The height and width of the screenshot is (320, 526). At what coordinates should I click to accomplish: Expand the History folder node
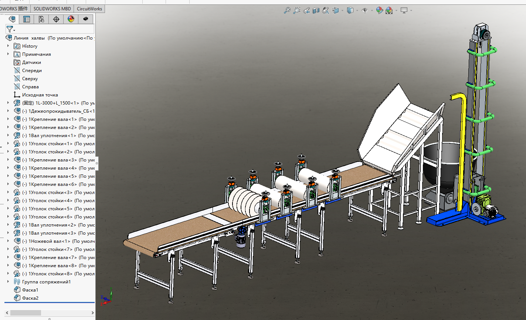pyautogui.click(x=8, y=46)
